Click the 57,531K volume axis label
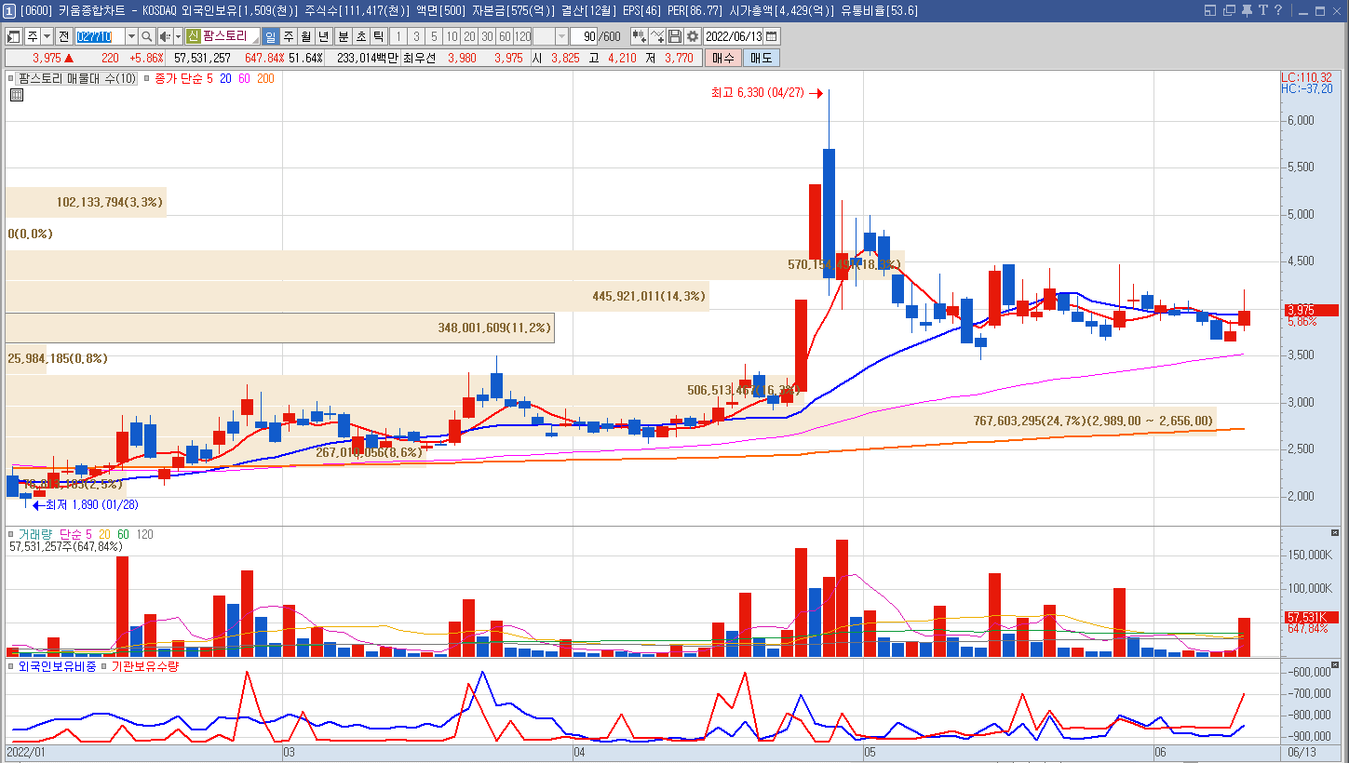This screenshot has width=1349, height=763. tap(1311, 617)
